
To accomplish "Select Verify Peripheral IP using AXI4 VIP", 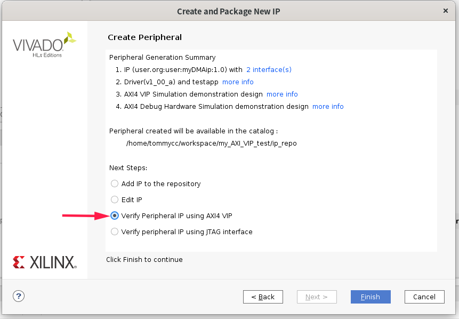I will click(115, 216).
